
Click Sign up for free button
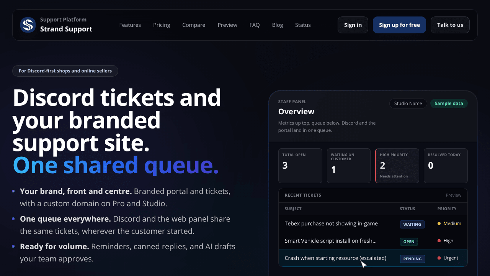pyautogui.click(x=399, y=25)
